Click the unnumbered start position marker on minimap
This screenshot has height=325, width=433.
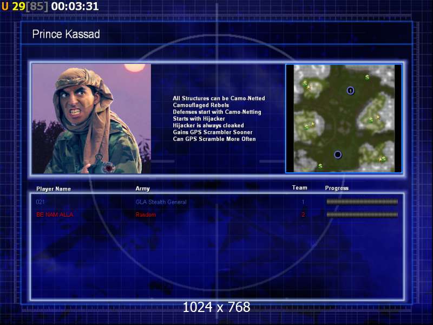[338, 154]
